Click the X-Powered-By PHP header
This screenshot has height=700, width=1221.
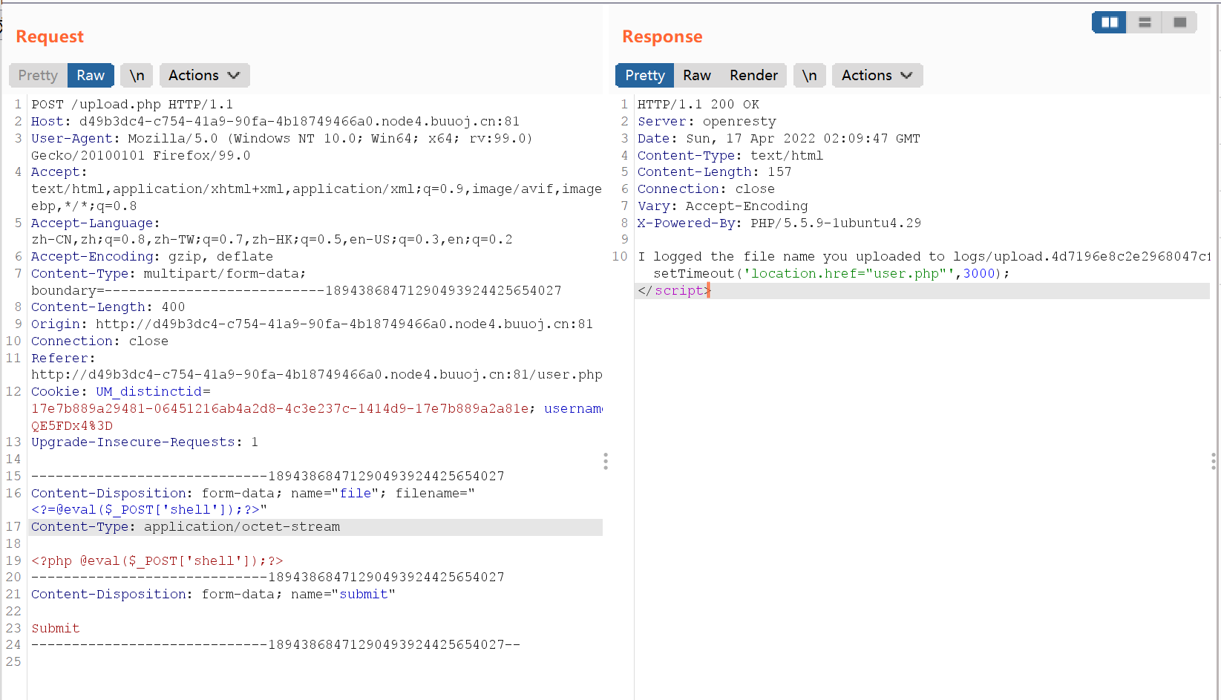pyautogui.click(x=779, y=223)
